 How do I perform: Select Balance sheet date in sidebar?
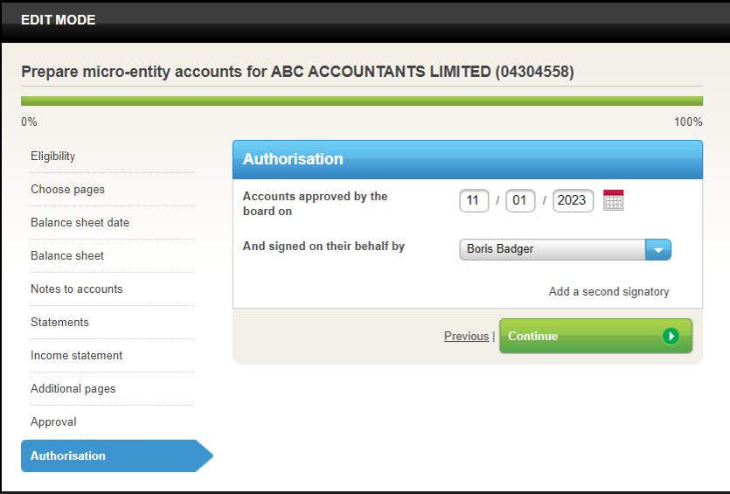click(80, 223)
